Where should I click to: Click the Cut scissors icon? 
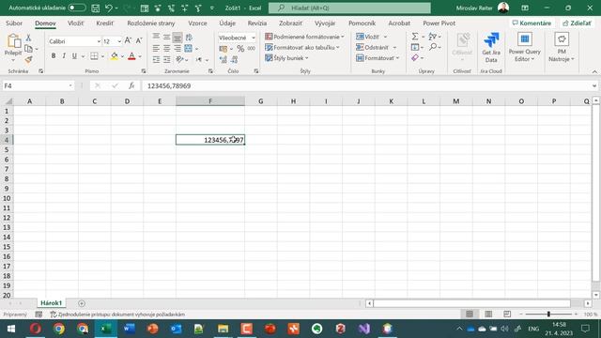tap(28, 38)
